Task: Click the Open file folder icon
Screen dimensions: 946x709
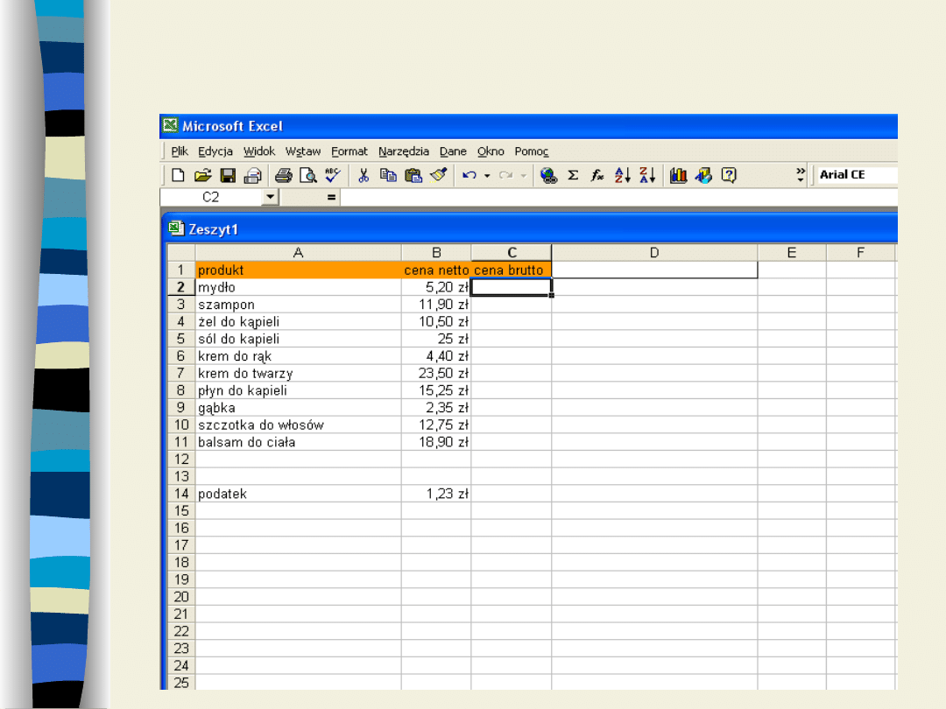Action: click(x=202, y=175)
